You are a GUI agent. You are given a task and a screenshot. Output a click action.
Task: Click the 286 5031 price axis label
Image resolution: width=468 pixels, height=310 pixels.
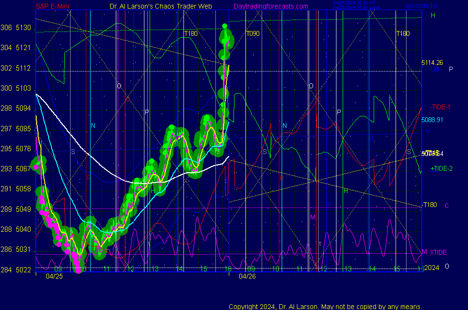pos(16,249)
